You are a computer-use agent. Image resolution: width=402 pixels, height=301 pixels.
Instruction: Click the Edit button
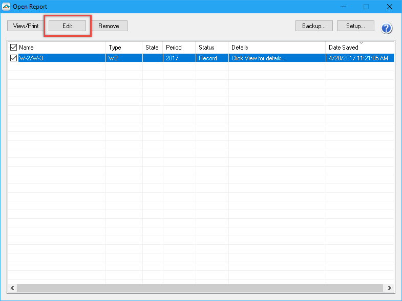67,26
